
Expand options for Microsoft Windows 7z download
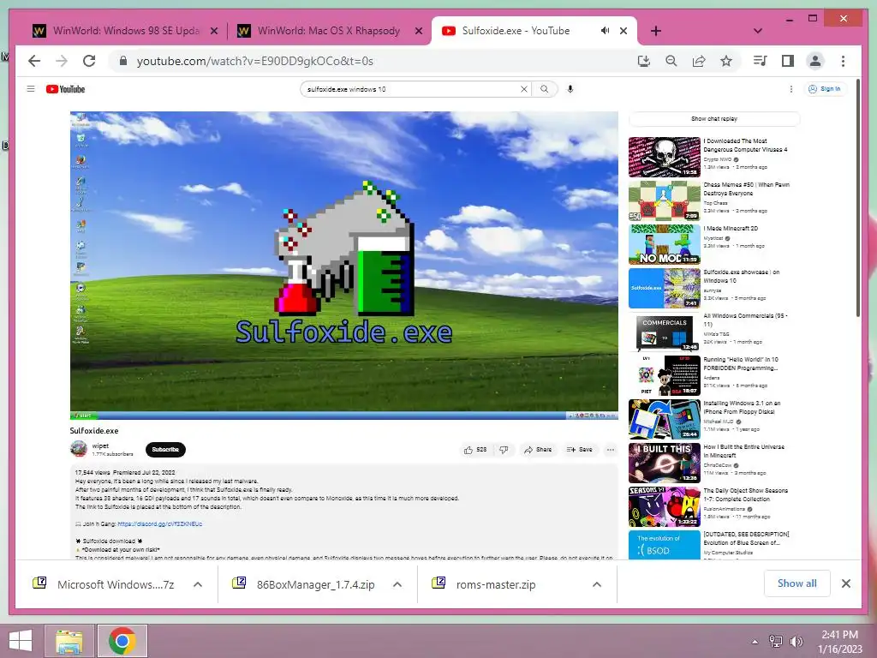pyautogui.click(x=198, y=584)
